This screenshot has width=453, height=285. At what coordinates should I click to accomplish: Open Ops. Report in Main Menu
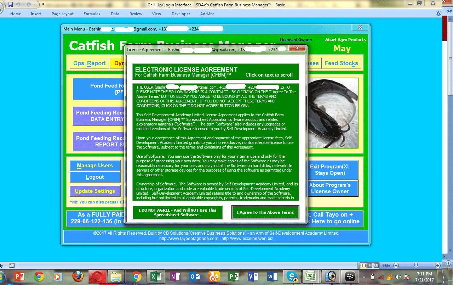pyautogui.click(x=90, y=63)
